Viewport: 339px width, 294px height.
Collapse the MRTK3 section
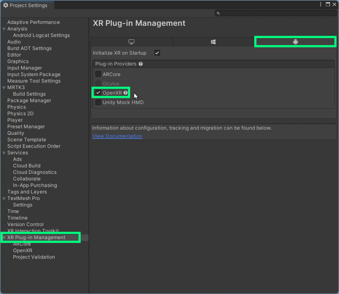pos(4,87)
